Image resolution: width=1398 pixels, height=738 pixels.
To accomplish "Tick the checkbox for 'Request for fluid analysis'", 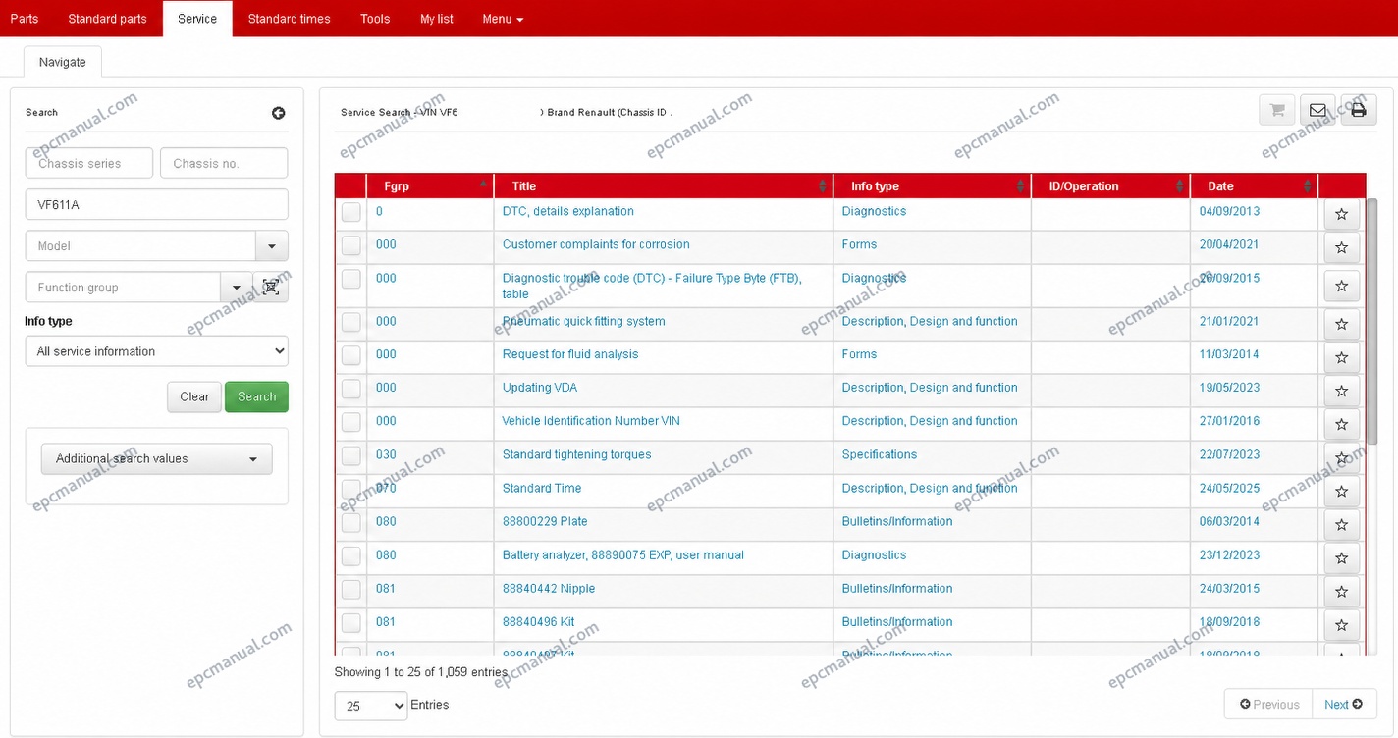I will click(351, 355).
